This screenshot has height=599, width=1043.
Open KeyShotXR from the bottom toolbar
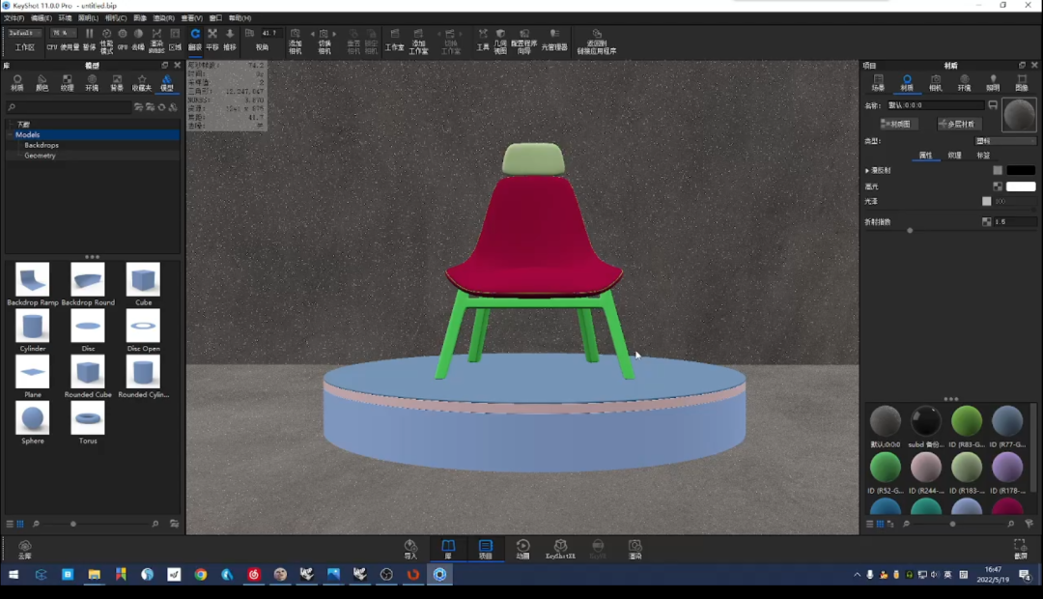pyautogui.click(x=560, y=549)
